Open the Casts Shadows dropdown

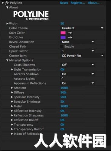[78, 65]
